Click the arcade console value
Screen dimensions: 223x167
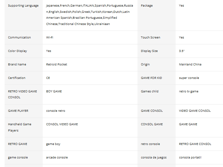point(57,157)
